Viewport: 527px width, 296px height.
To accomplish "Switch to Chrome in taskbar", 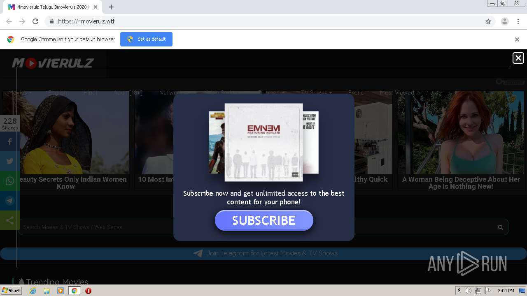I will 74,291.
